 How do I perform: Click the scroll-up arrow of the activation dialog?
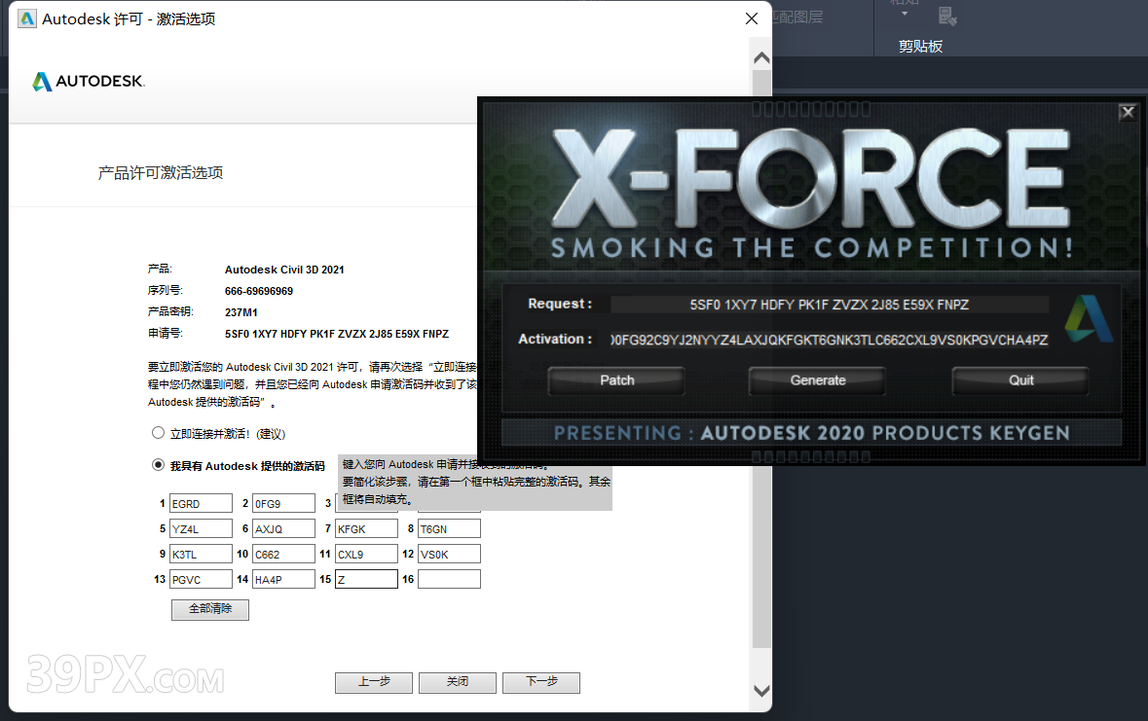[761, 57]
